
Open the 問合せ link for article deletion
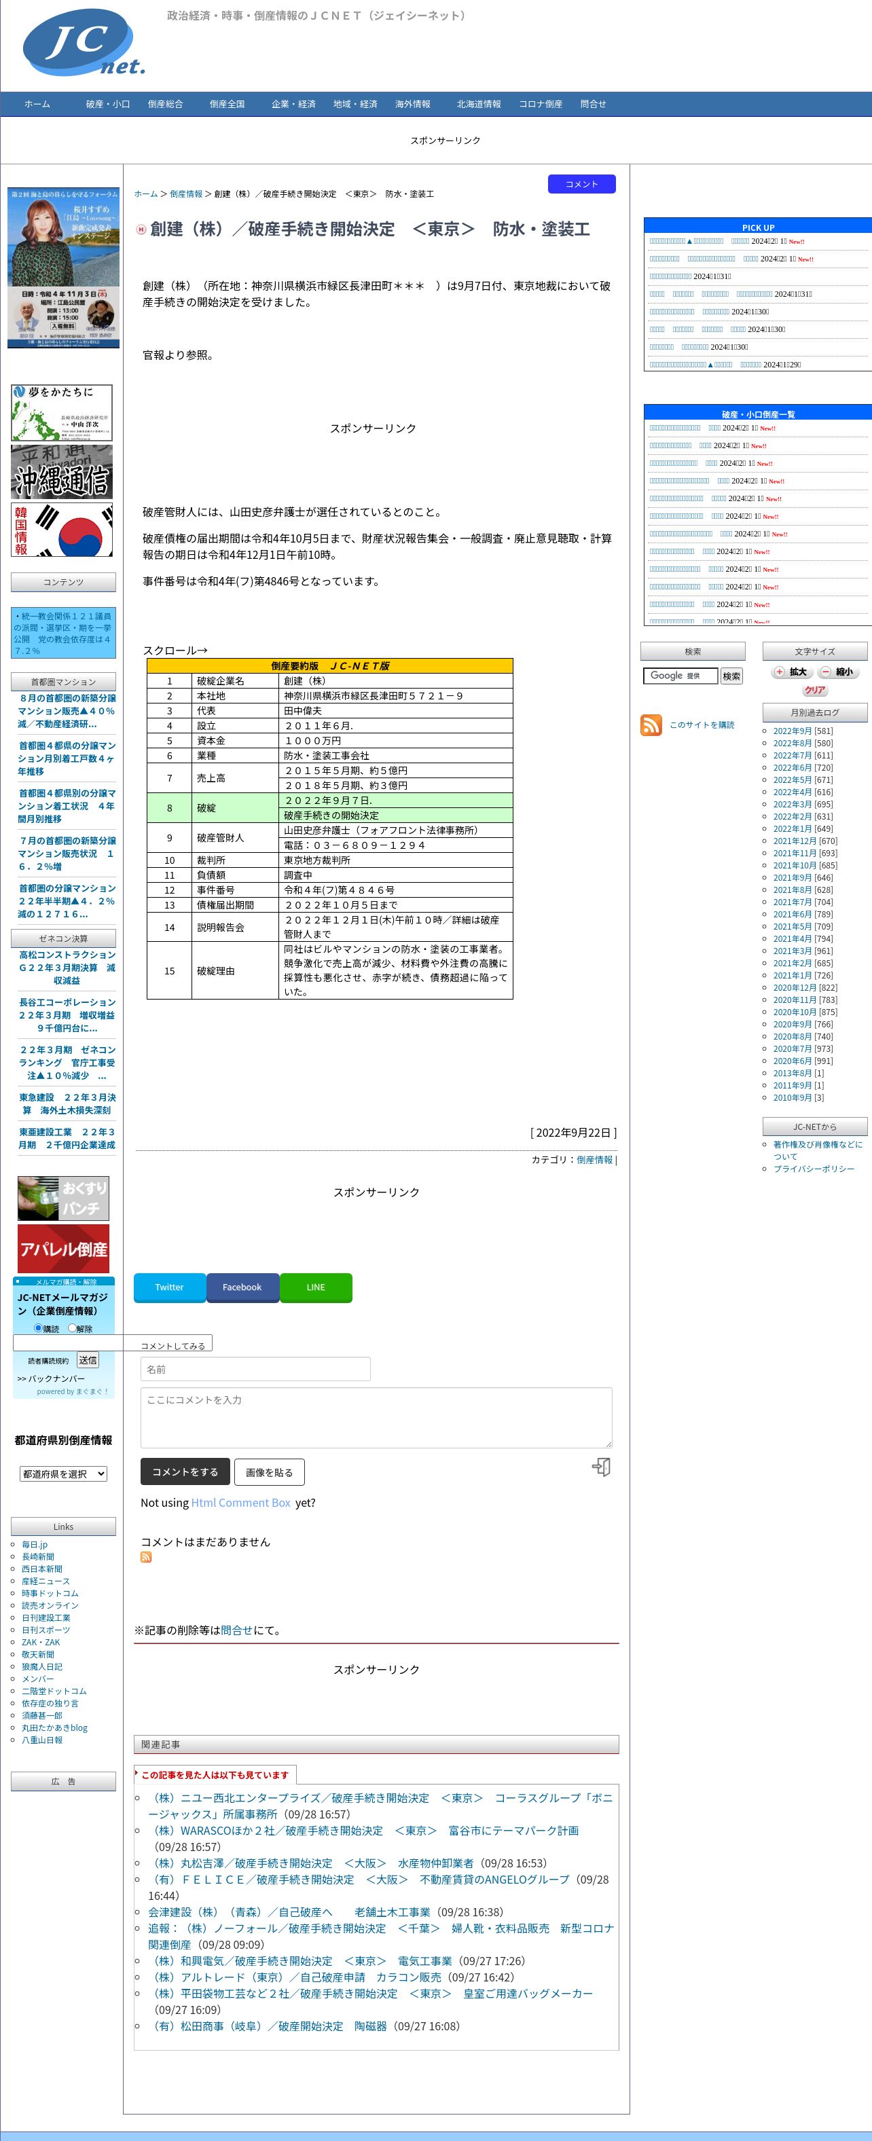pyautogui.click(x=236, y=1630)
